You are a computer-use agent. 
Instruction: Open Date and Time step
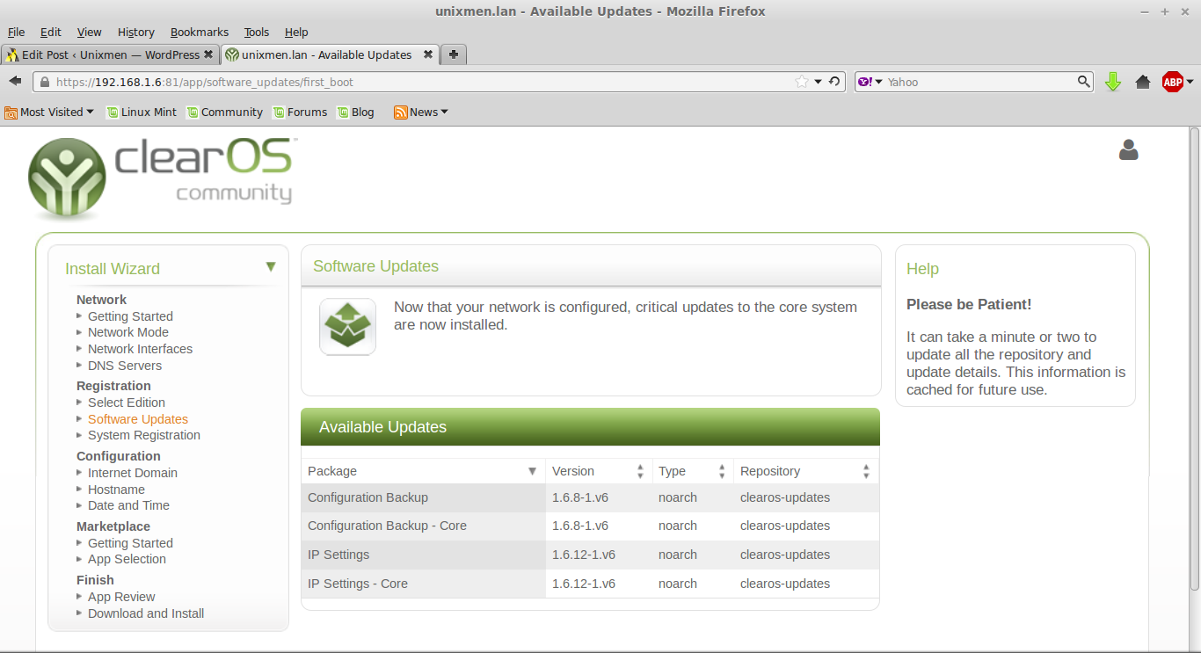click(x=128, y=505)
